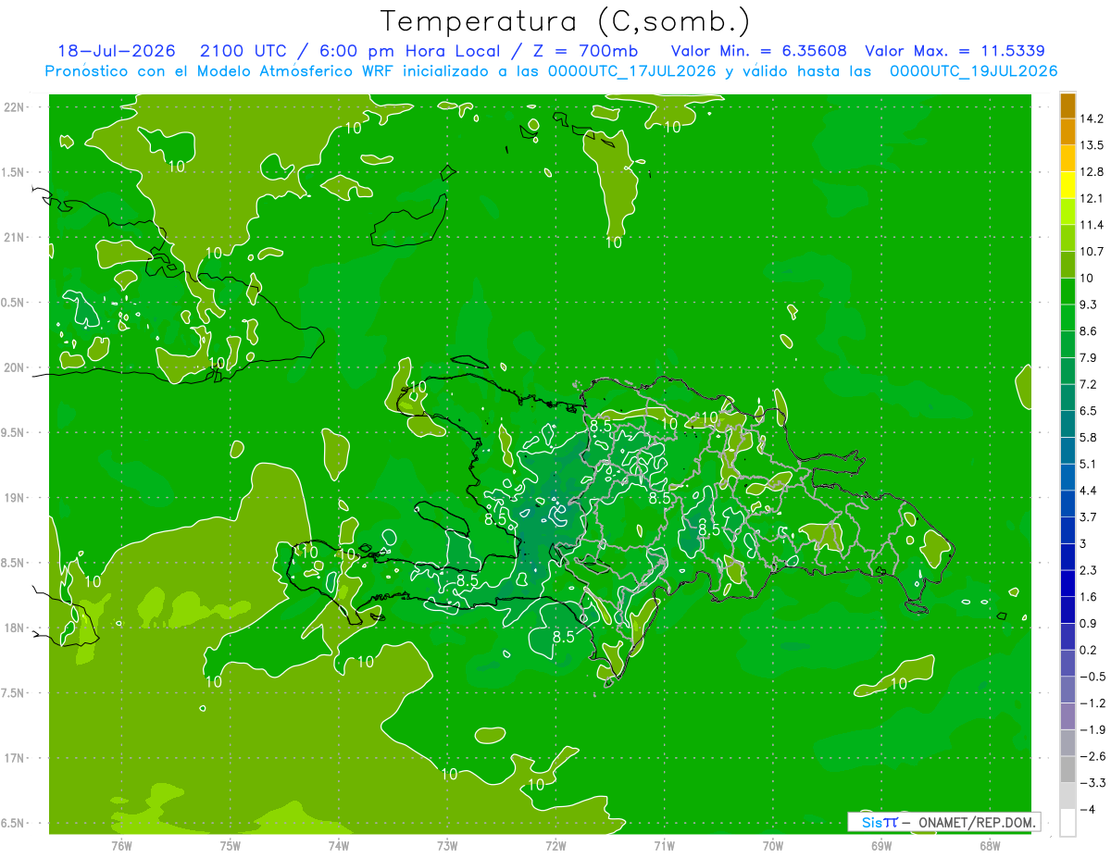1111x858 pixels.
Task: Click the 71W longitude axis label
Action: pos(664,845)
